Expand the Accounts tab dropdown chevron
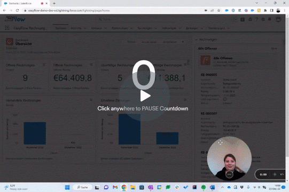Screen dimensions: 289x192 [85, 28]
